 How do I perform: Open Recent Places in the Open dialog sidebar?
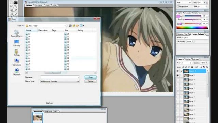tap(17, 33)
